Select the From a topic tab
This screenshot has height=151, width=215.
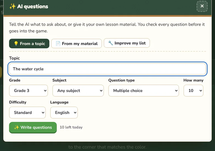(x=29, y=43)
